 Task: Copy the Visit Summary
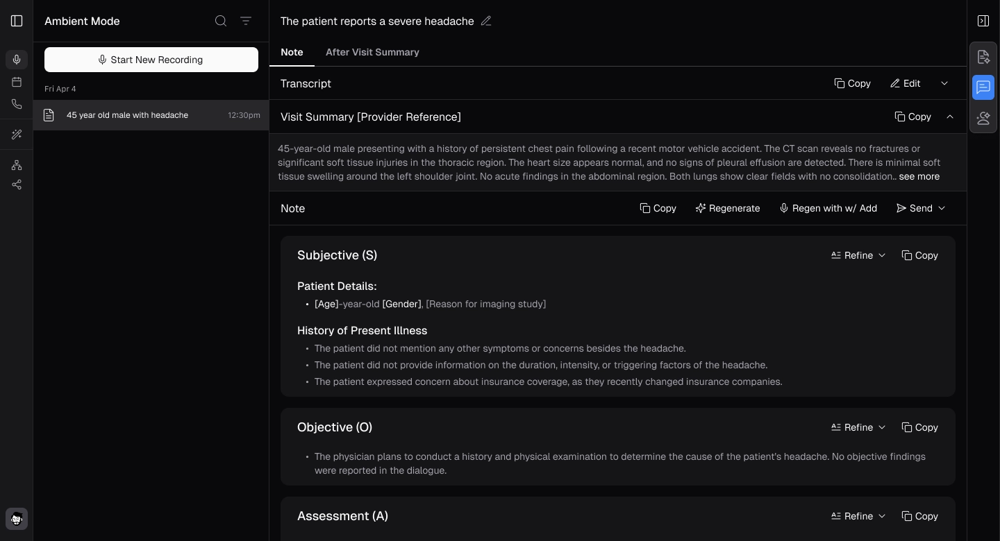[912, 117]
